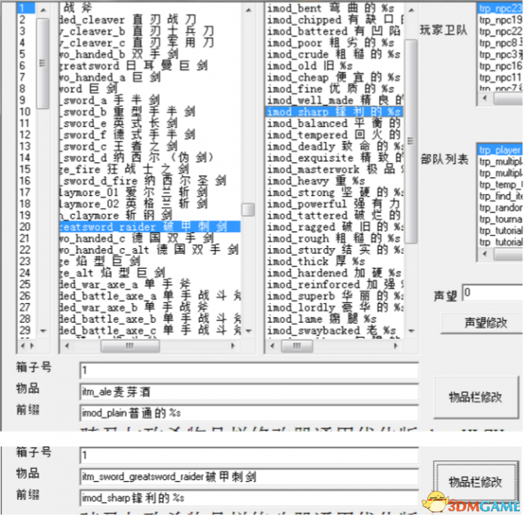Viewport: 524px width, 517px height.
Task: Select modifier imod_lordly 豪华的
Action: (x=334, y=307)
